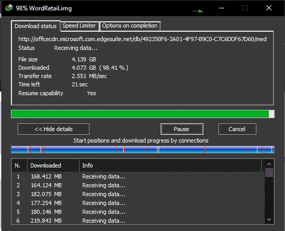Click the title text 98% WordRetail.img
This screenshot has height=231, width=285.
[44, 8]
